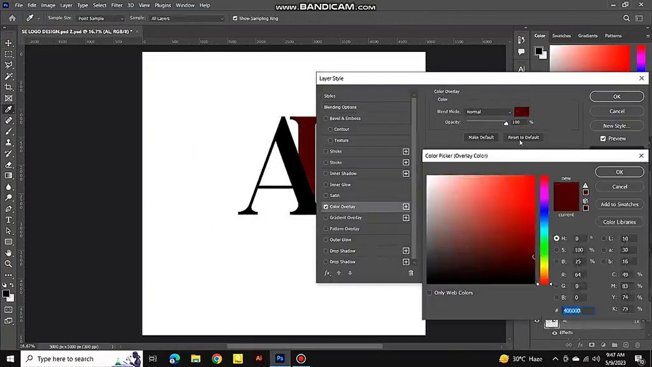The image size is (652, 367).
Task: Select the Magic Wand tool
Action: click(9, 76)
